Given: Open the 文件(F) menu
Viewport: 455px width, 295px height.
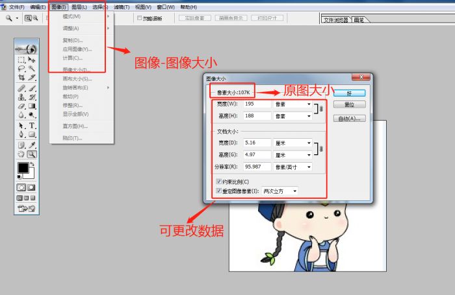Looking at the screenshot, I should tap(16, 7).
